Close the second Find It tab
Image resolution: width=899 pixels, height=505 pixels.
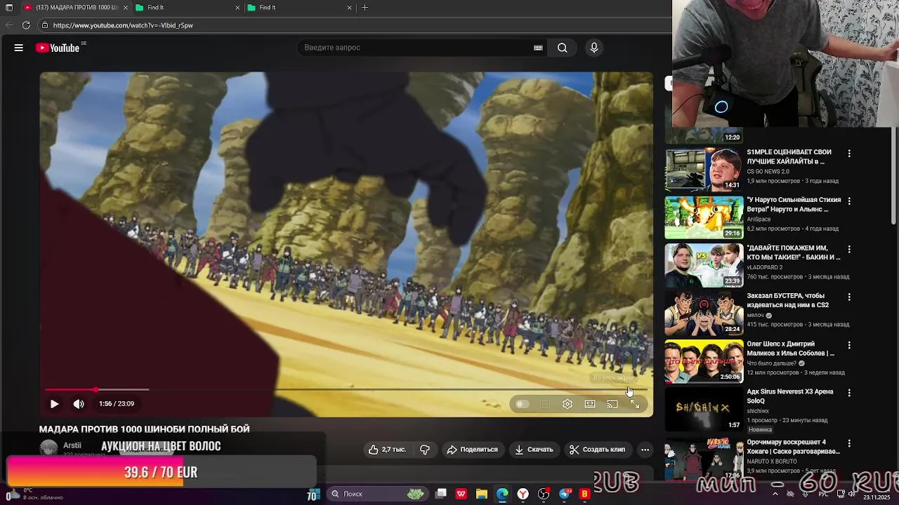[349, 8]
